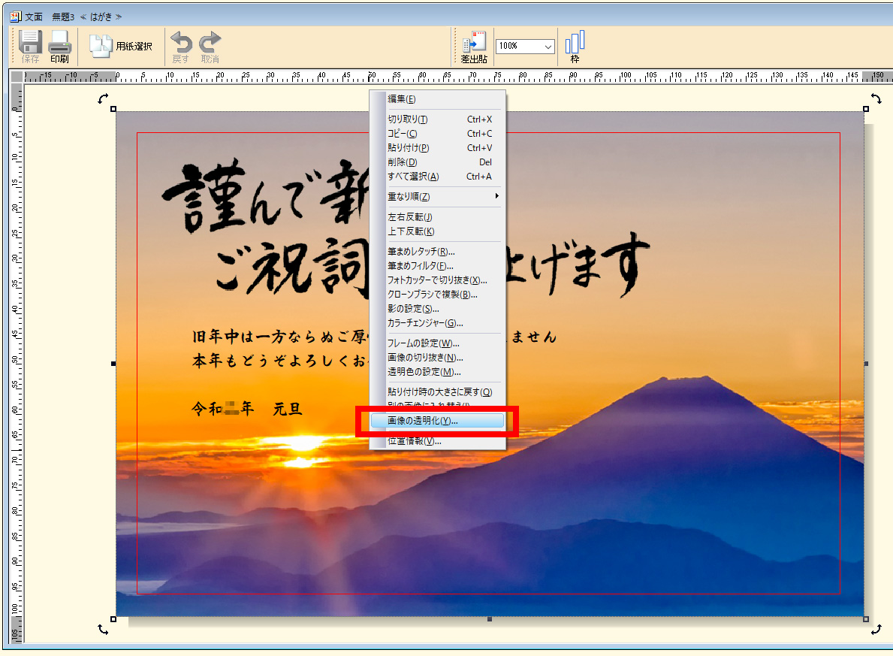
Task: Open 影の設定(S)...
Action: (x=437, y=308)
